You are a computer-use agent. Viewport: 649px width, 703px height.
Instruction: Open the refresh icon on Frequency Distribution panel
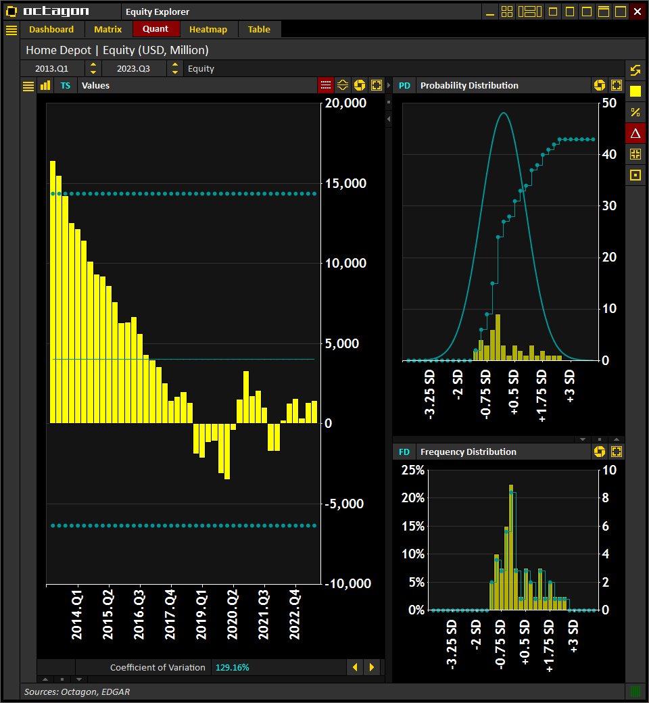pyautogui.click(x=600, y=452)
